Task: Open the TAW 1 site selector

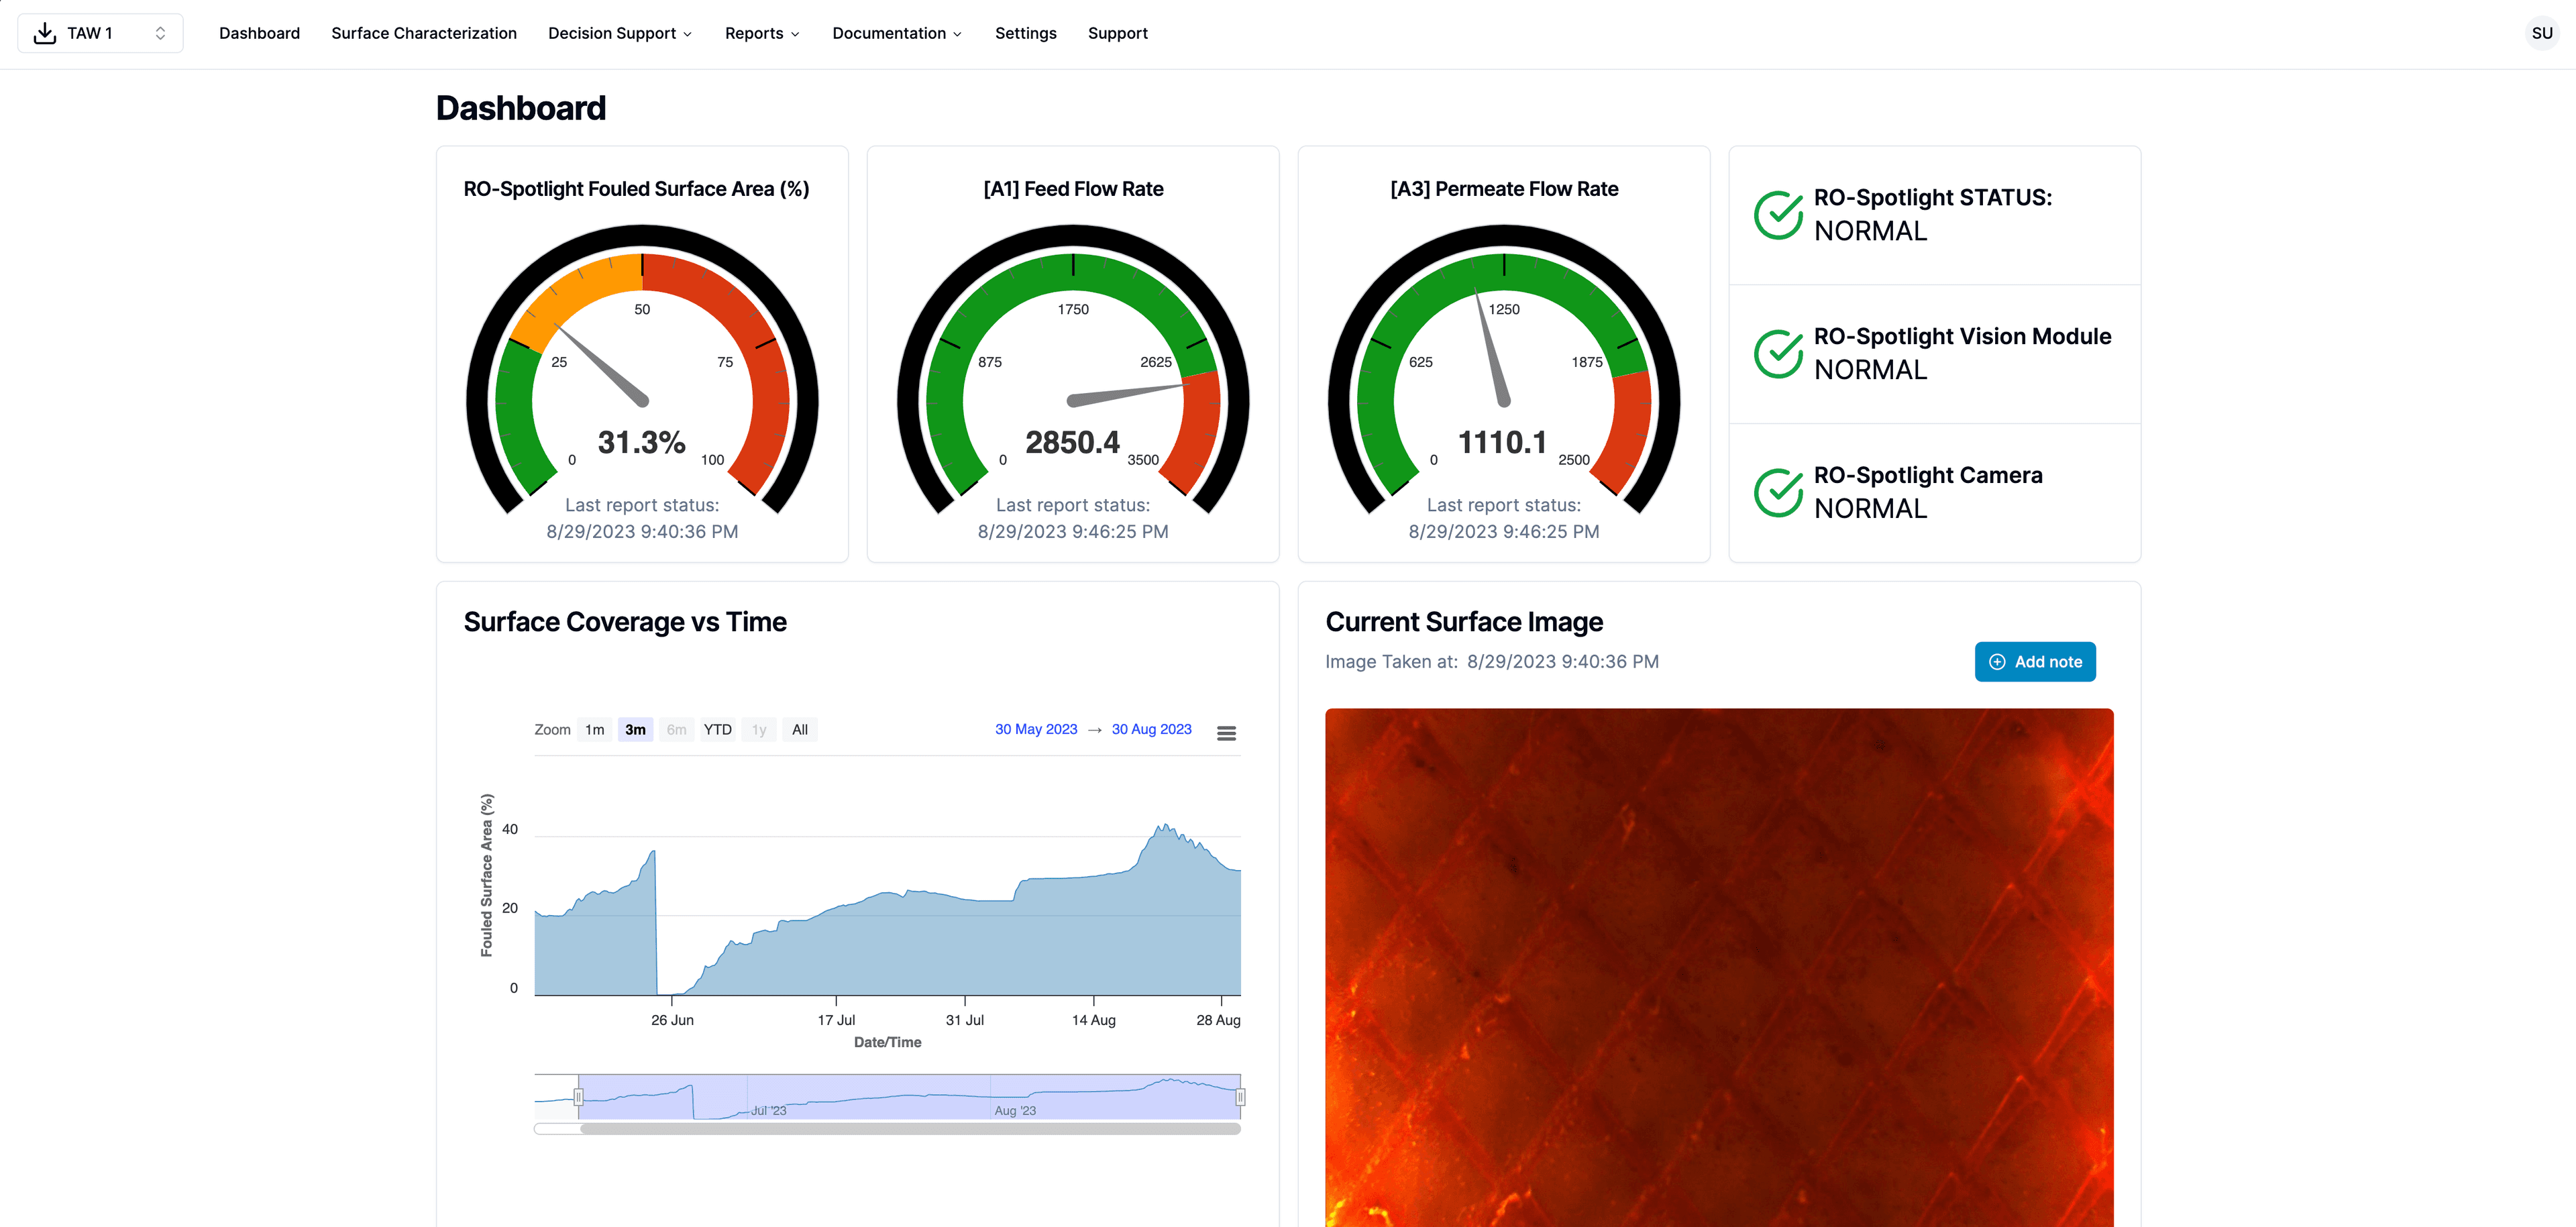Action: [100, 33]
